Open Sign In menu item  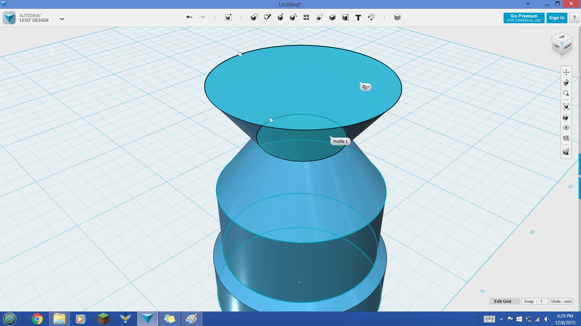(557, 18)
